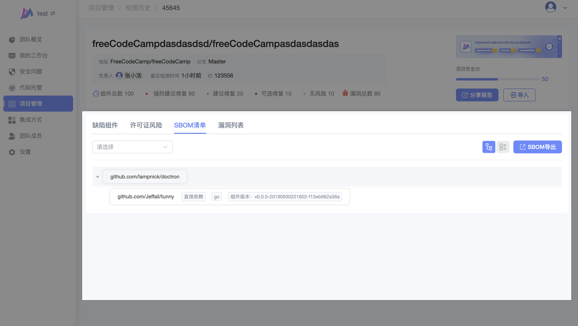Click the 分享报告 button
Screen dimensions: 578x326
pos(477,95)
